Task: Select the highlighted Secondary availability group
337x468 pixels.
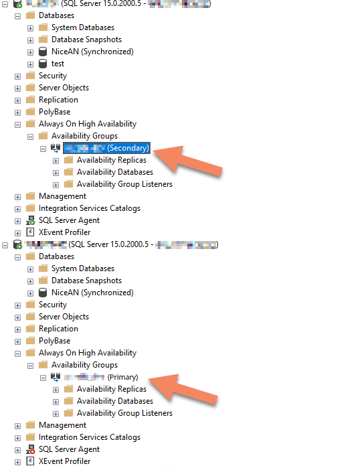Action: coord(107,148)
